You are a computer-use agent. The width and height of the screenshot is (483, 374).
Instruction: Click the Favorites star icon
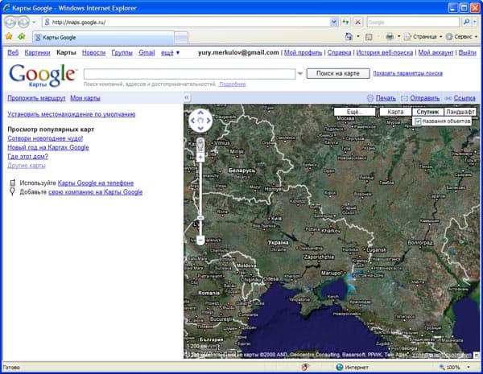coord(9,37)
